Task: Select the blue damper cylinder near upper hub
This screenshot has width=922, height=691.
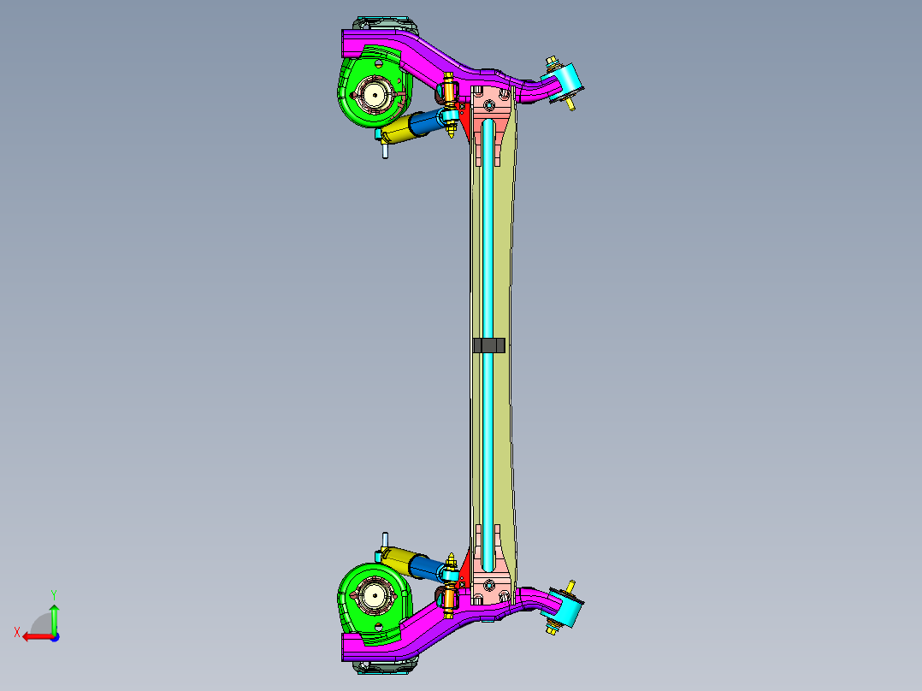Action: tap(423, 122)
